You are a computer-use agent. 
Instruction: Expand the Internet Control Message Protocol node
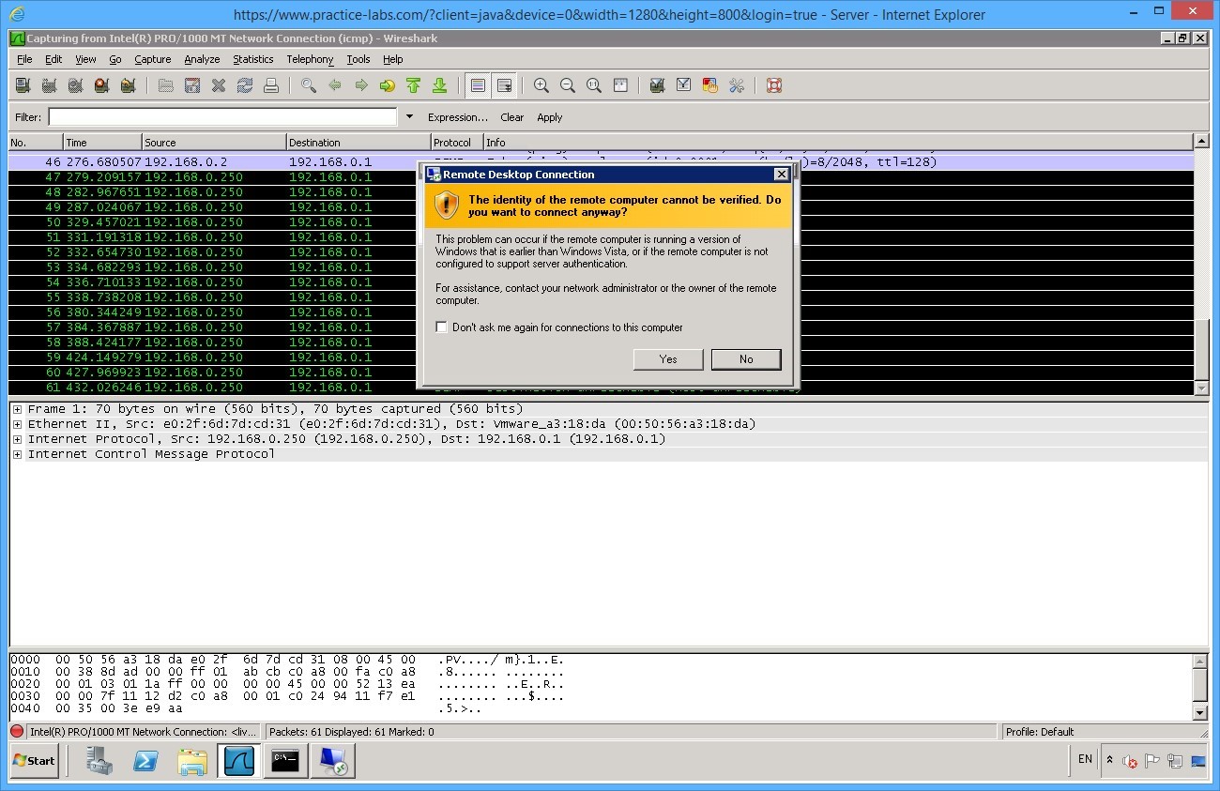[x=17, y=454]
